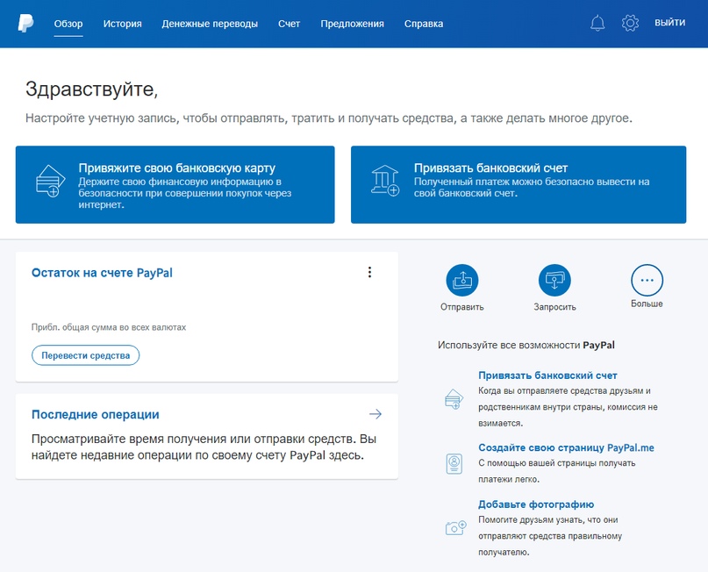Click the Запросить request money icon

coord(554,281)
